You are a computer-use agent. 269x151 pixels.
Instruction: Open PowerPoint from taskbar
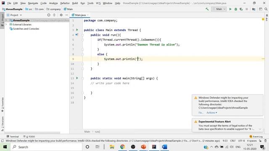coord(143,147)
